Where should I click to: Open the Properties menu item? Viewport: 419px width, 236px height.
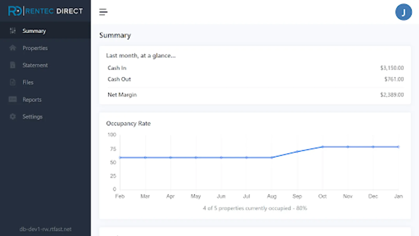(35, 48)
